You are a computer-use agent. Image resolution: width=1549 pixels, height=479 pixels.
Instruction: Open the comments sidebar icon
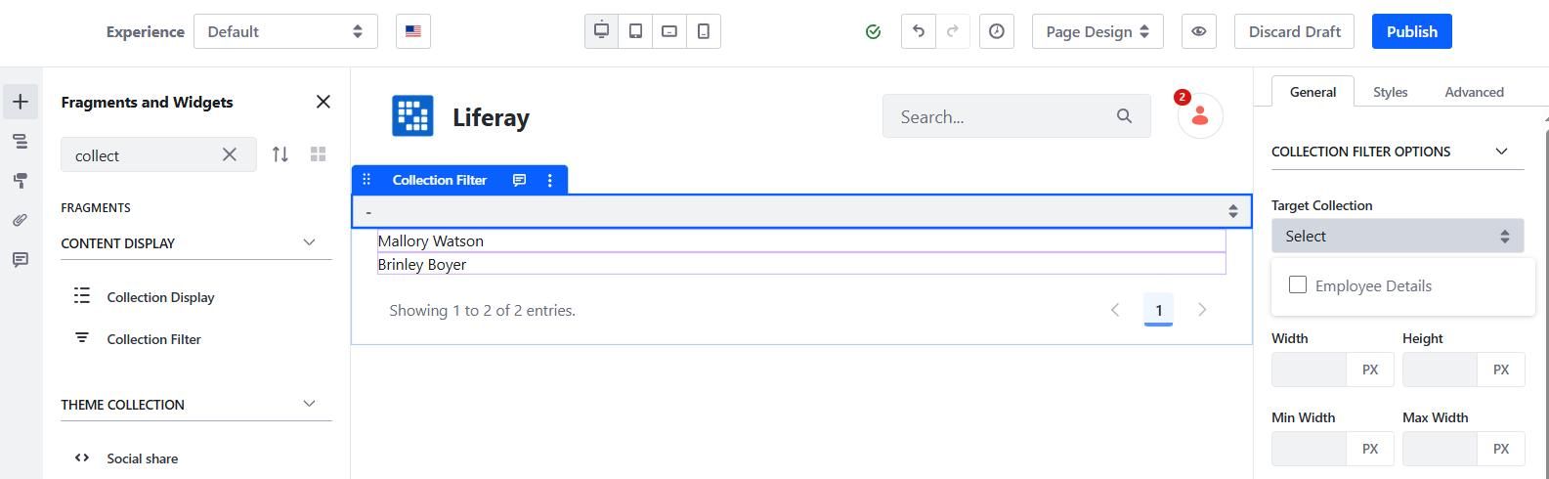[x=20, y=259]
